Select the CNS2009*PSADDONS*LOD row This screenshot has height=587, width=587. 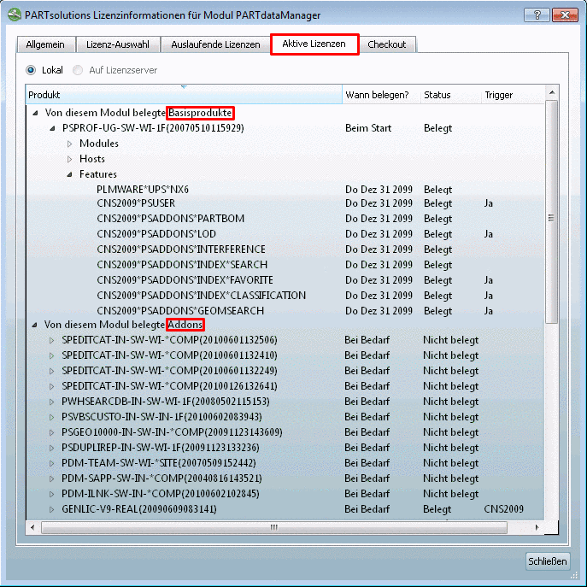point(285,234)
